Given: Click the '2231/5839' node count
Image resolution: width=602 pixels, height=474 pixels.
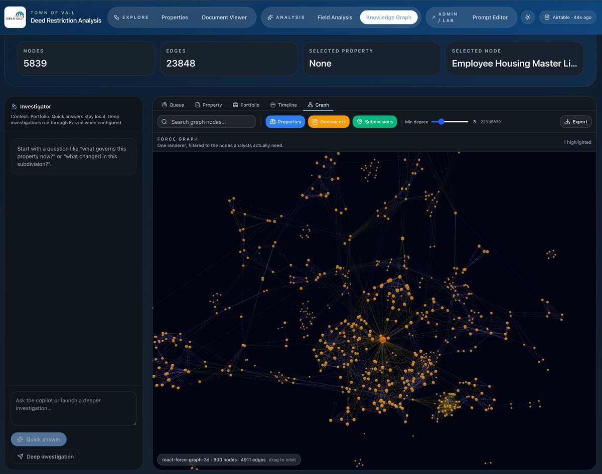Looking at the screenshot, I should click(491, 122).
